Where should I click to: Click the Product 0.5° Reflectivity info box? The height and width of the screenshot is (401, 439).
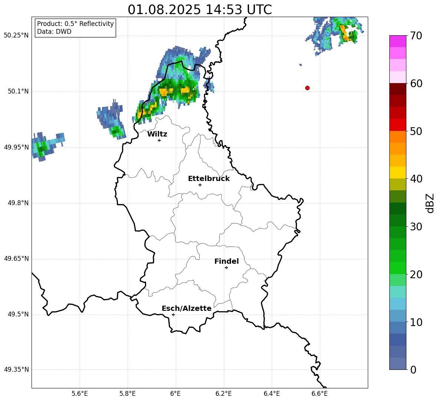75,28
